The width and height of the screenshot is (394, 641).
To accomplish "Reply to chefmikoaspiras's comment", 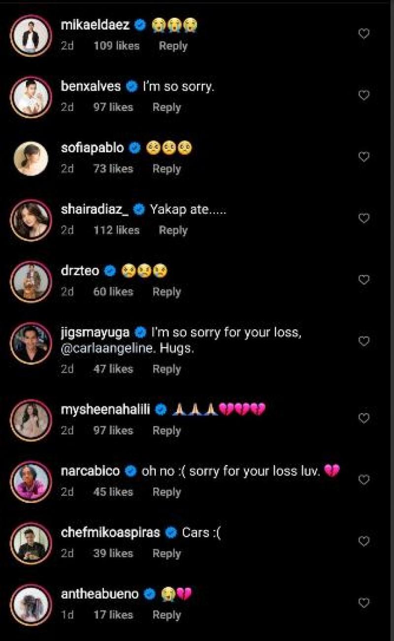I will click(167, 553).
